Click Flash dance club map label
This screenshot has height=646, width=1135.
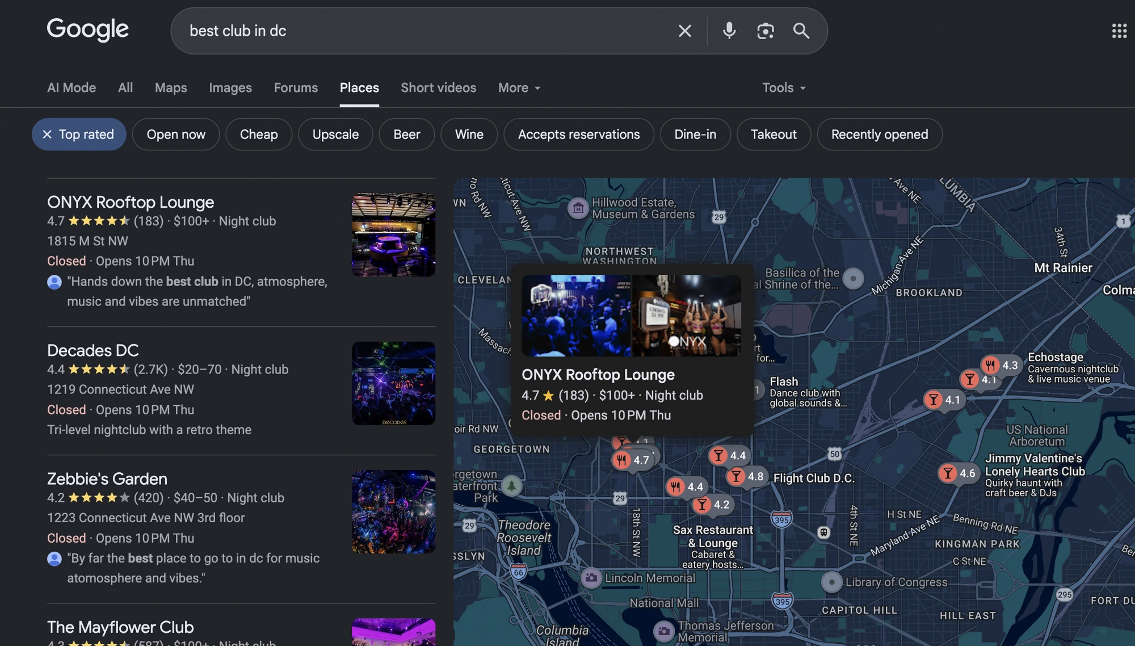[784, 381]
